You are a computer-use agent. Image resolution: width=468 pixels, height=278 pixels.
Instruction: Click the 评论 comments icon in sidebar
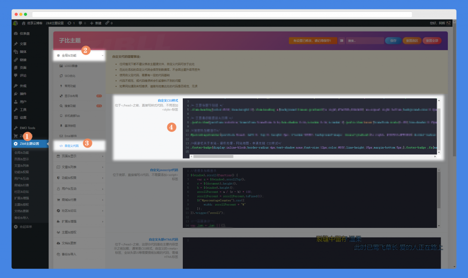tap(16, 75)
